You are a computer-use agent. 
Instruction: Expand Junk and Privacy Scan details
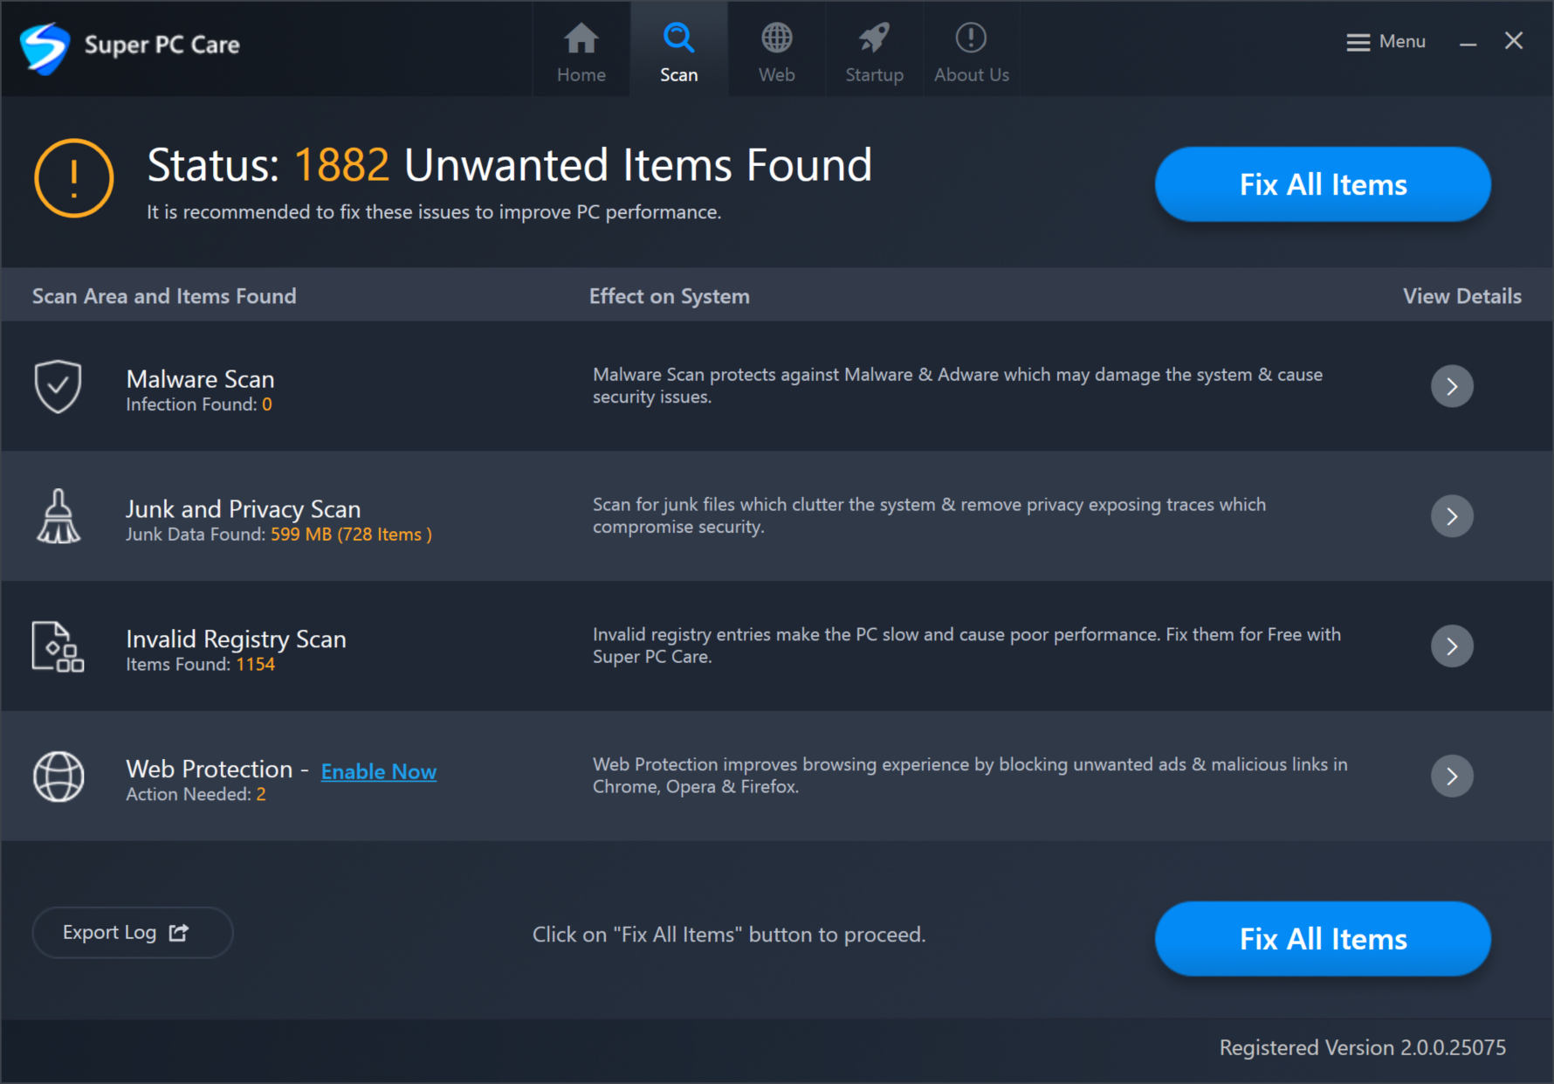[1452, 516]
